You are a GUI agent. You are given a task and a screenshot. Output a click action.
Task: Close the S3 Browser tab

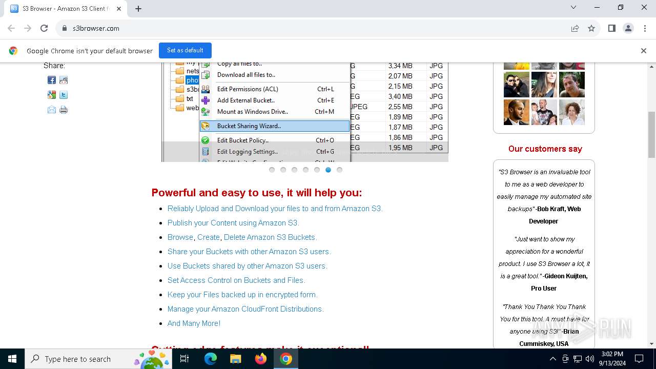pos(119,8)
